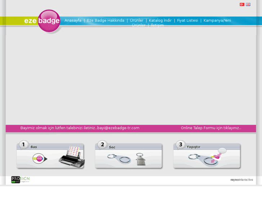Click the number 2 speech bubble
This screenshot has height=197, width=262.
tap(102, 145)
